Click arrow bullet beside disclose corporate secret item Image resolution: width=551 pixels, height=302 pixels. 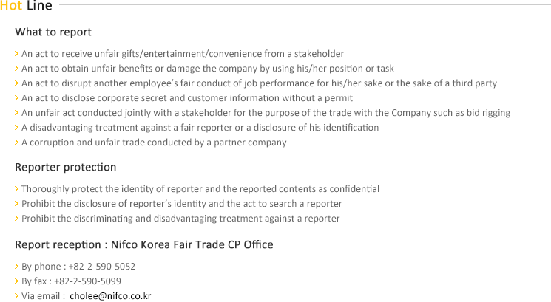click(x=16, y=98)
